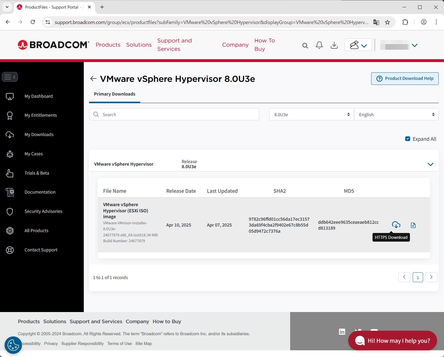This screenshot has width=444, height=357.
Task: Click the My Downloads cloud icon
Action: coord(10,135)
